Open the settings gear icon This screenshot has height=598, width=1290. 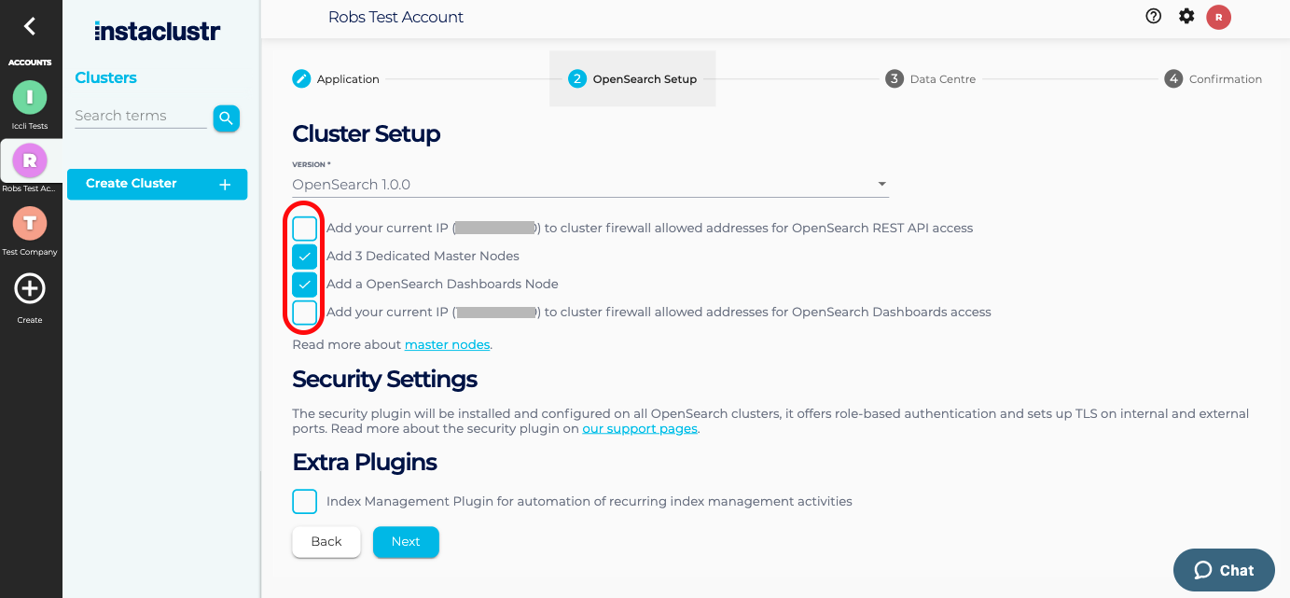[1186, 16]
